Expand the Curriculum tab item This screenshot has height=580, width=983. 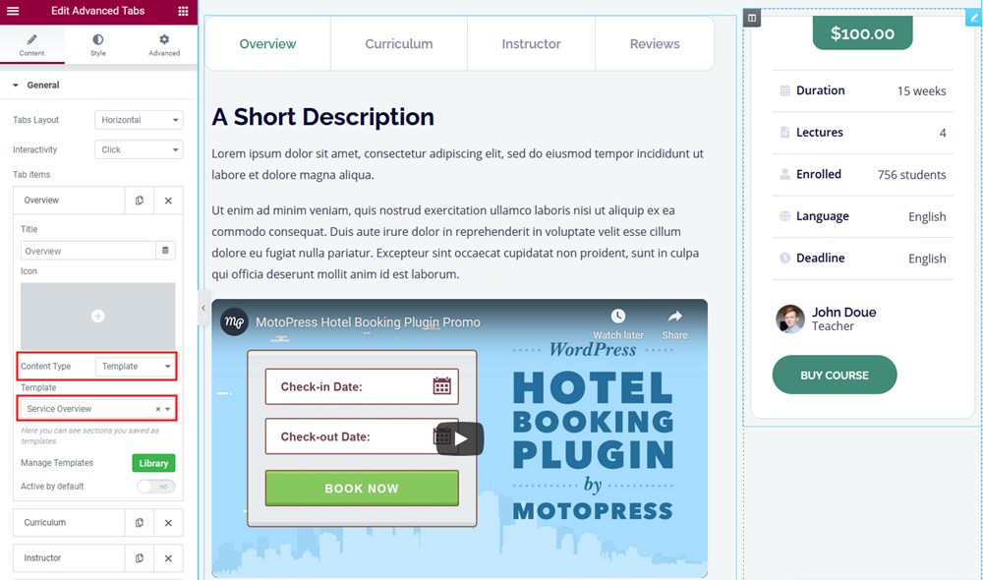click(69, 523)
